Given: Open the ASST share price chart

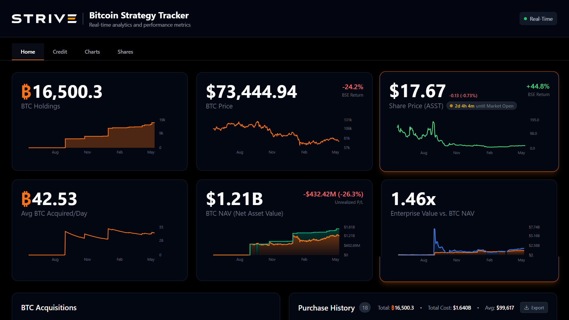Looking at the screenshot, I should coord(461,134).
